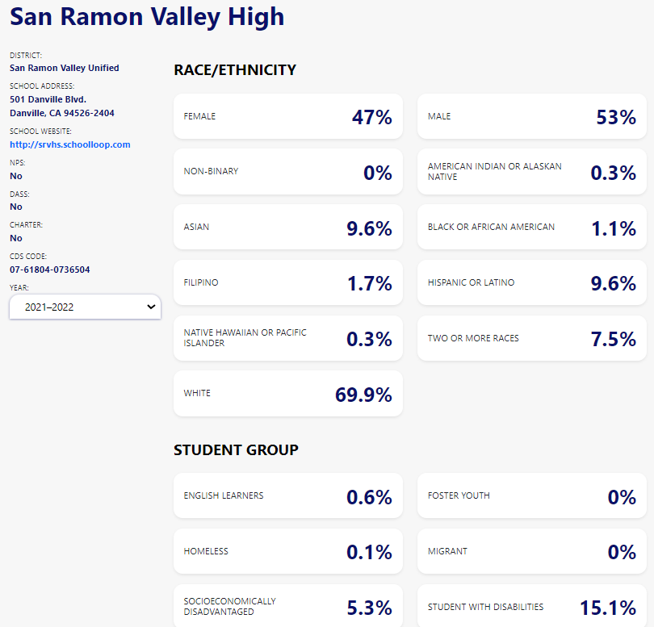Select the White 69.9% card
This screenshot has width=654, height=627.
click(x=287, y=394)
